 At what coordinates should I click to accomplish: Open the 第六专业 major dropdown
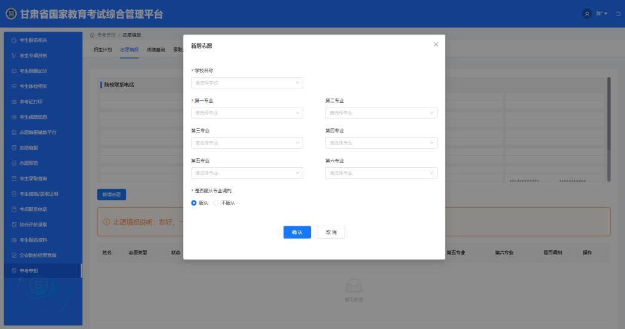coord(381,173)
